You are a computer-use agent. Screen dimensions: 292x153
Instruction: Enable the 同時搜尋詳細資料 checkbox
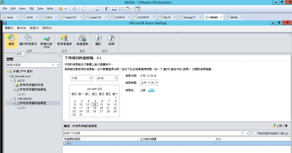(255, 133)
